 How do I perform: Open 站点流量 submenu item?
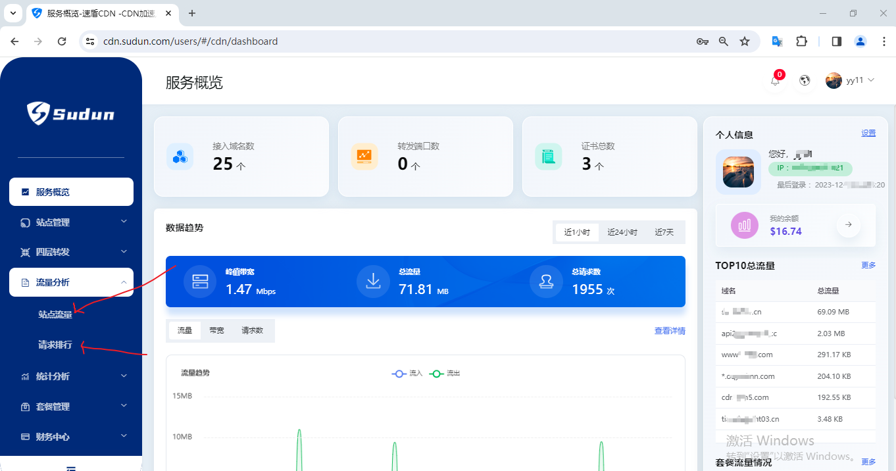[55, 314]
